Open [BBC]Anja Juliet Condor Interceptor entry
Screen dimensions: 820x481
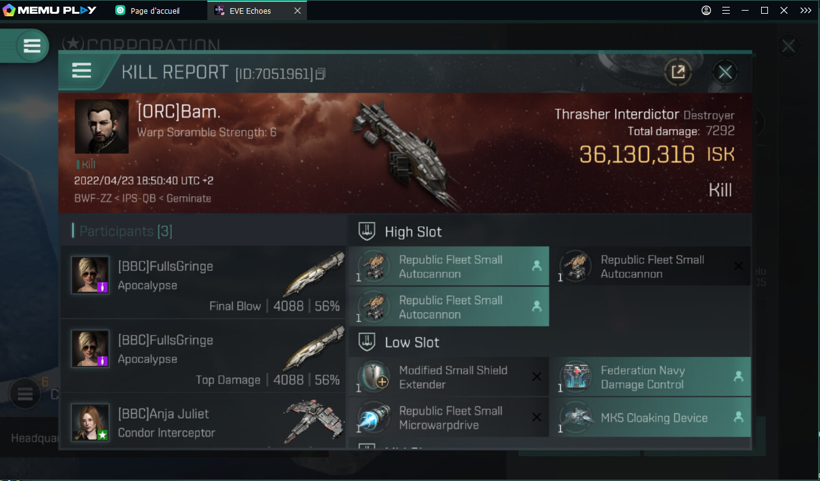(203, 422)
